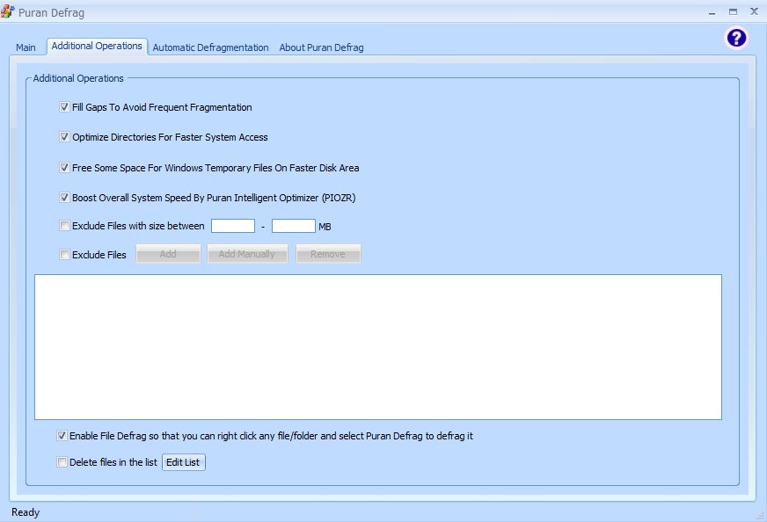Screen dimensions: 767x522
Task: Focus the minimum file size MB field
Action: [x=233, y=226]
